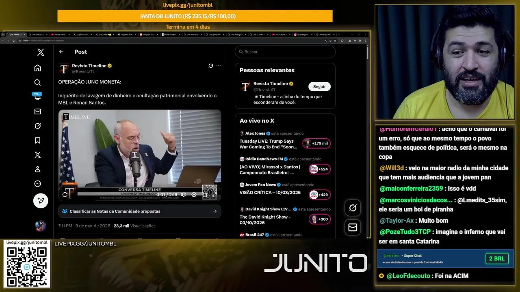Open the browser tab search dropdown arrow
Image resolution: width=520 pixels, height=292 pixels.
point(3,34)
